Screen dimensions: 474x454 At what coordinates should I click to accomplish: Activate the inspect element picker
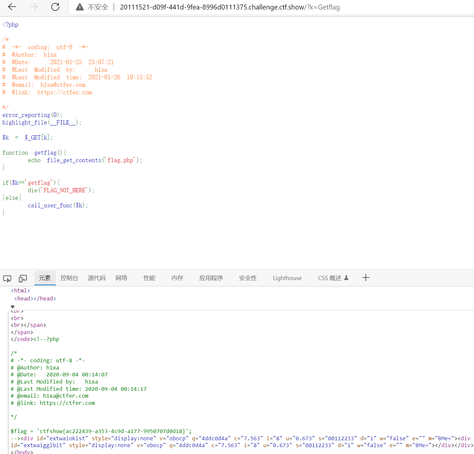point(7,278)
